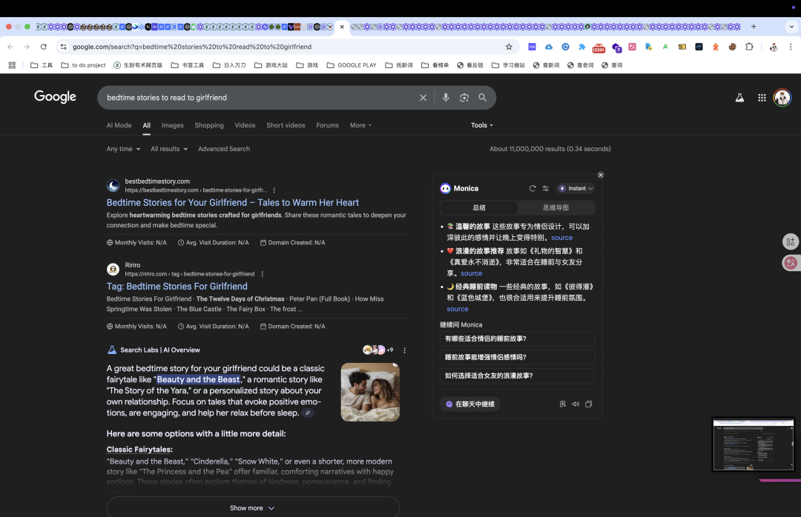Viewport: 801px width, 517px height.
Task: Switch to Shopping results tab
Action: 209,125
